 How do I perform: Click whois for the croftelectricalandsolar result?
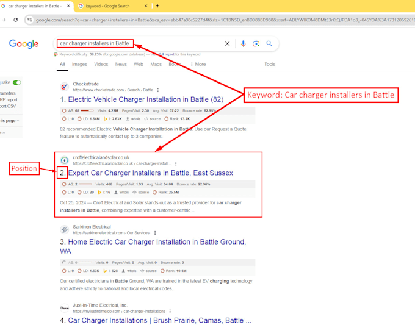coord(121,192)
